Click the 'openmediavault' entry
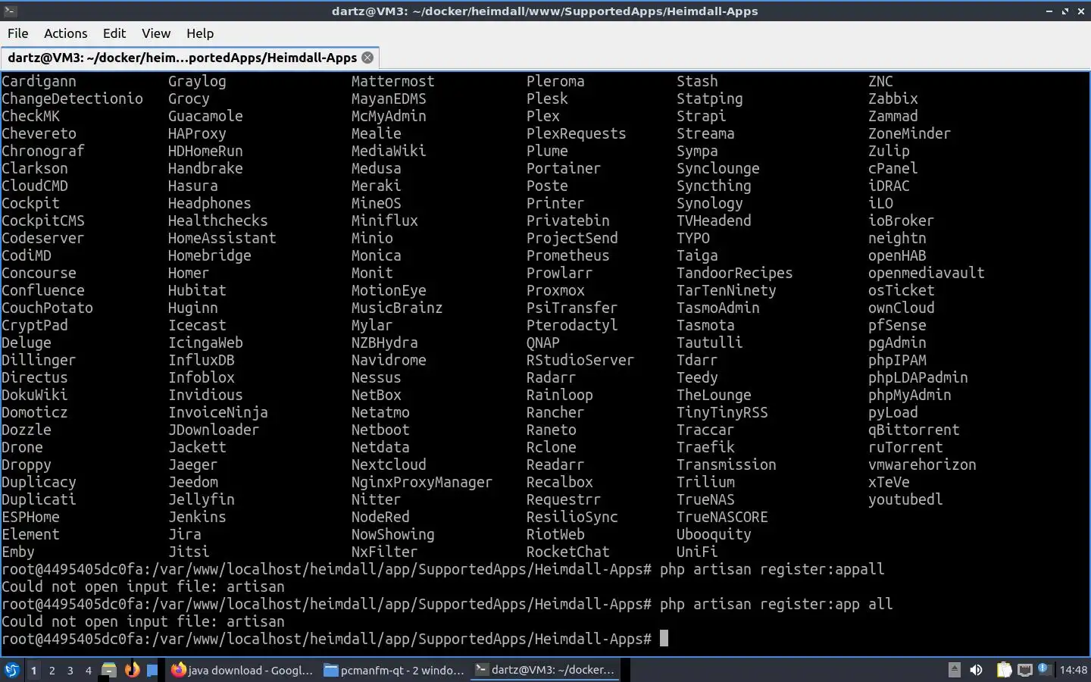The width and height of the screenshot is (1091, 682). coord(926,273)
